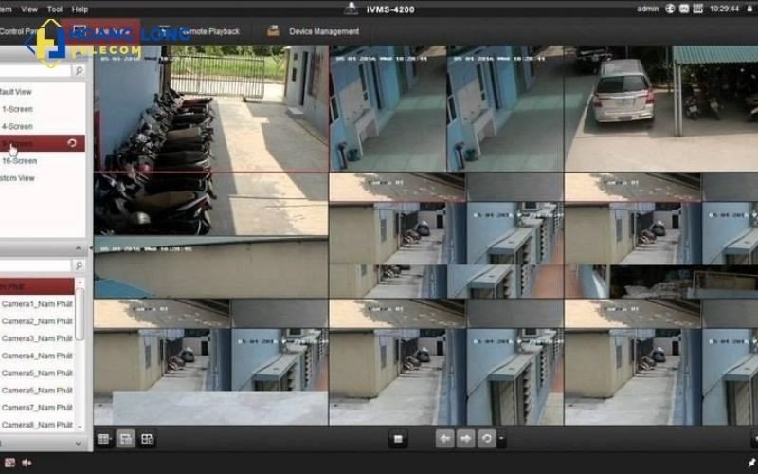Image resolution: width=758 pixels, height=474 pixels.
Task: Open the Help menu
Action: pyautogui.click(x=80, y=9)
